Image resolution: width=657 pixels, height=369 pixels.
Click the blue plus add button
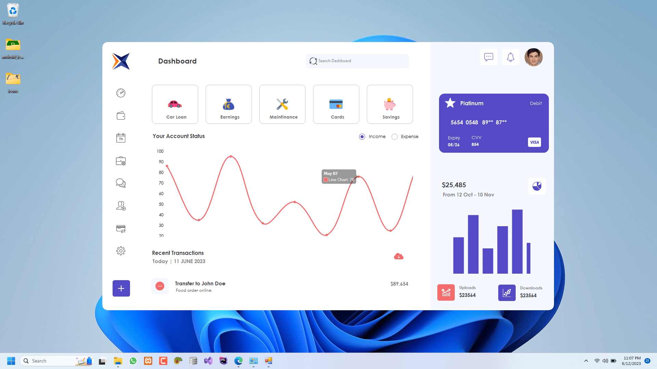(x=120, y=288)
